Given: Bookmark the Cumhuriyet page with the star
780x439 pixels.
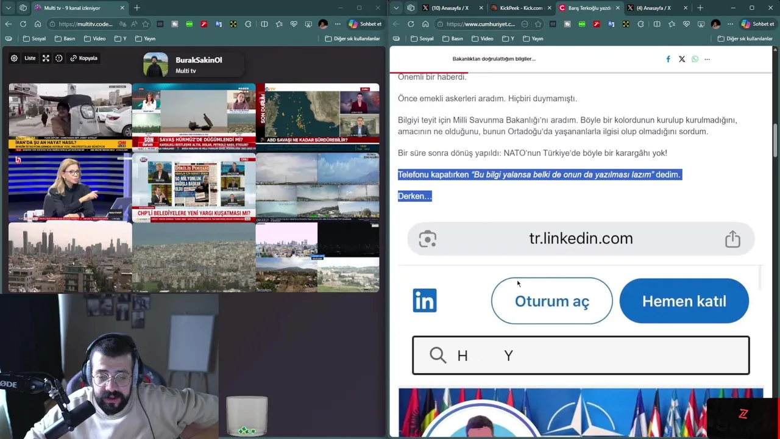Looking at the screenshot, I should 537,24.
